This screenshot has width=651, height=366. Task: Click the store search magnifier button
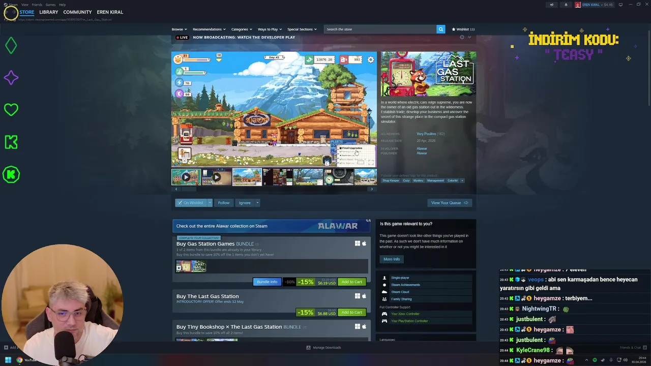[x=440, y=29]
